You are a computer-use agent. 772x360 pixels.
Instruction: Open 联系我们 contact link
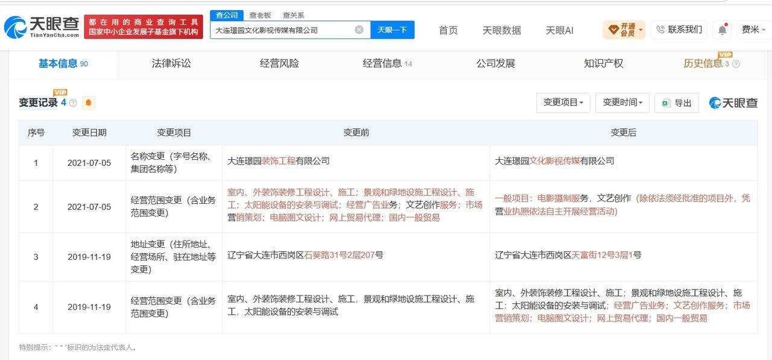pos(679,30)
